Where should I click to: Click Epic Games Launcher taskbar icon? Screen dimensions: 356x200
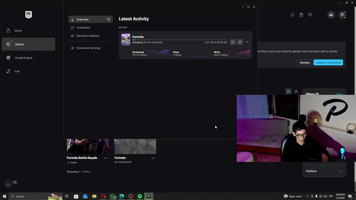(x=149, y=196)
